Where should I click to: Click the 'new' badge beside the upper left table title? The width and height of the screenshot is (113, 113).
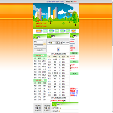point(42,55)
